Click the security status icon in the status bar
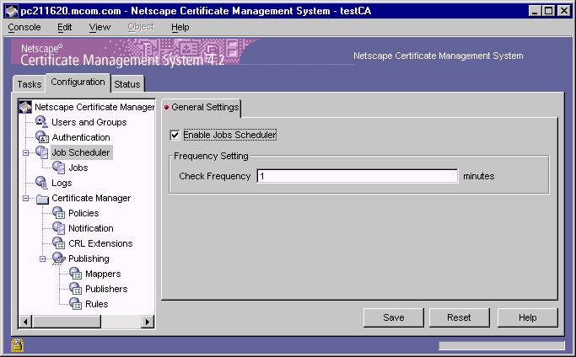The image size is (576, 357). (x=17, y=345)
